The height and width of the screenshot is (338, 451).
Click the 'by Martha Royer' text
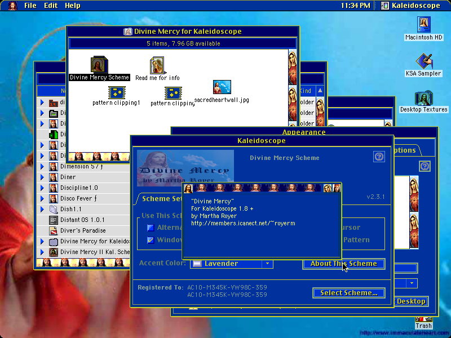(214, 216)
